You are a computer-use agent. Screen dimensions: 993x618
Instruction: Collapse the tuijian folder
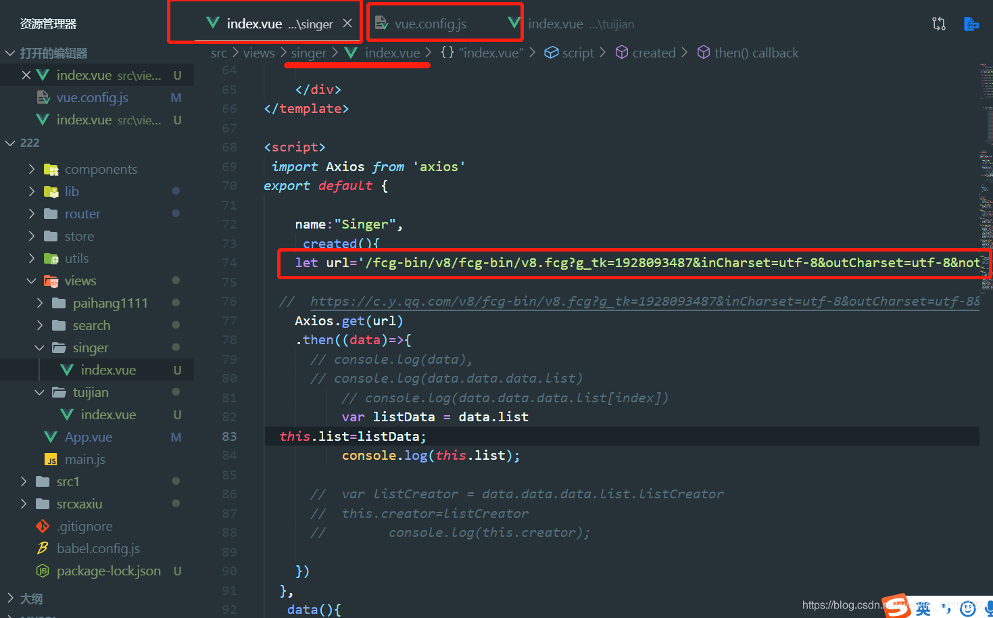coord(40,392)
